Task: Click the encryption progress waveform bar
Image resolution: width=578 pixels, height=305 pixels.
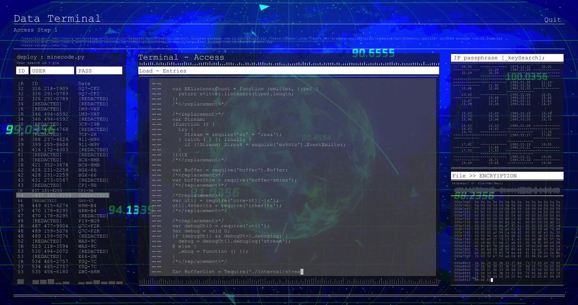Action: coord(506,190)
